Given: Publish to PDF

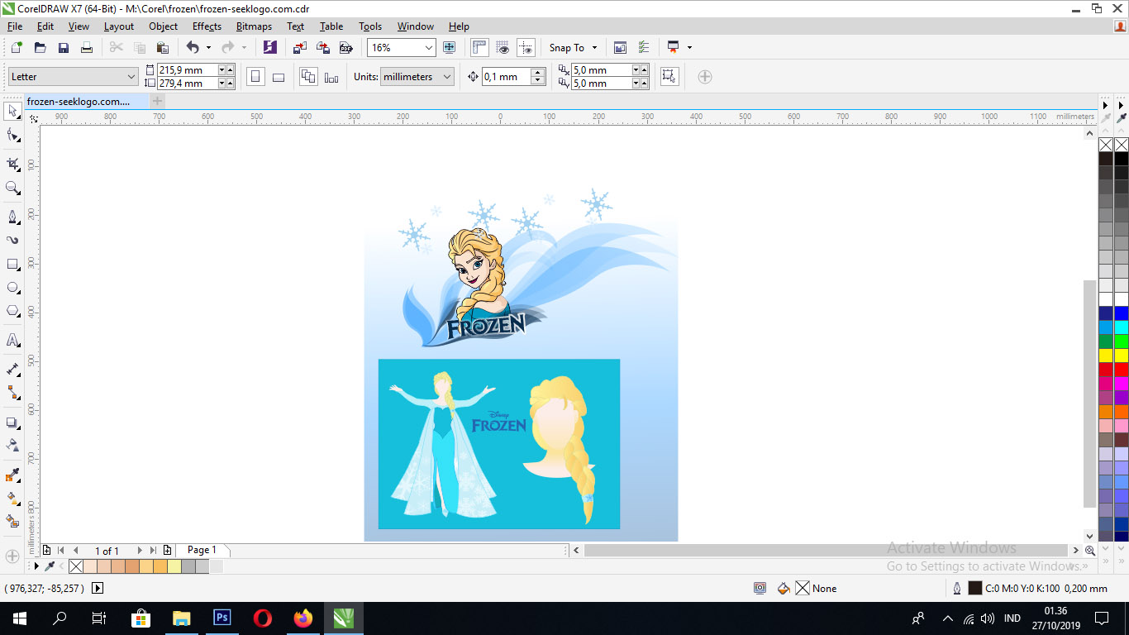Looking at the screenshot, I should click(x=346, y=48).
